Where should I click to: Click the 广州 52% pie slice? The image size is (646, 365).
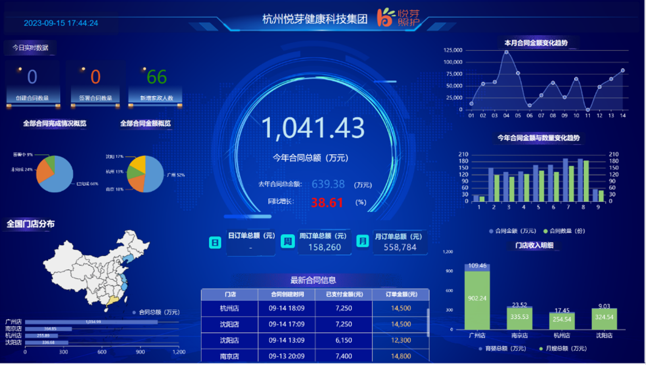[154, 174]
